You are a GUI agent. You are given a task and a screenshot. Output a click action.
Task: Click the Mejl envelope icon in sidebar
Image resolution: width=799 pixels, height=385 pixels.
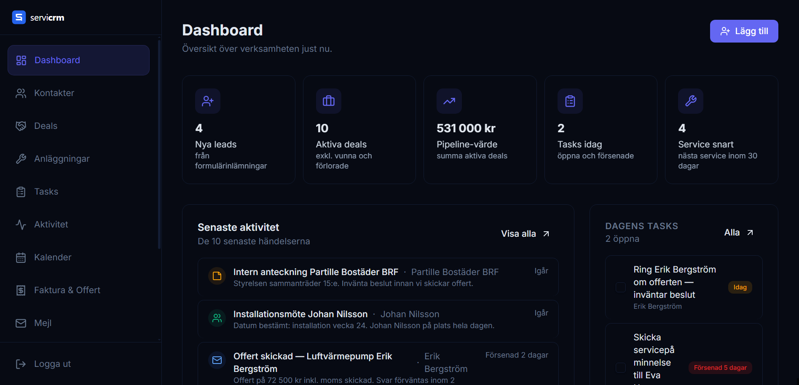21,323
